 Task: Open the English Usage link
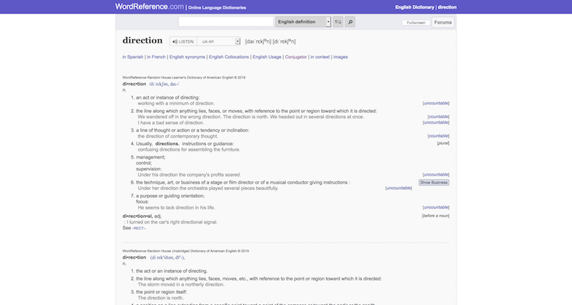(x=267, y=56)
